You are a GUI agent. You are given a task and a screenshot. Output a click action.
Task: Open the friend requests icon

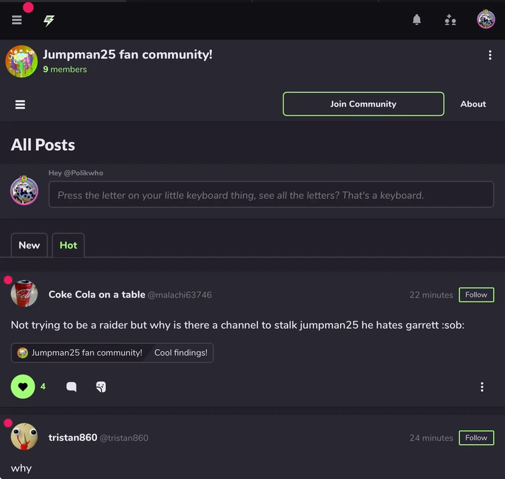450,20
